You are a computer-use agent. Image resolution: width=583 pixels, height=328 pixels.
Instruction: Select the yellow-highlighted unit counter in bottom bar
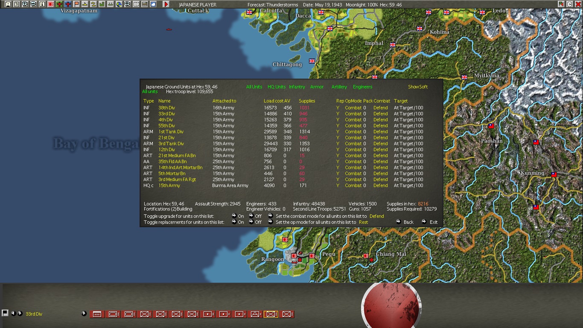[271, 314]
